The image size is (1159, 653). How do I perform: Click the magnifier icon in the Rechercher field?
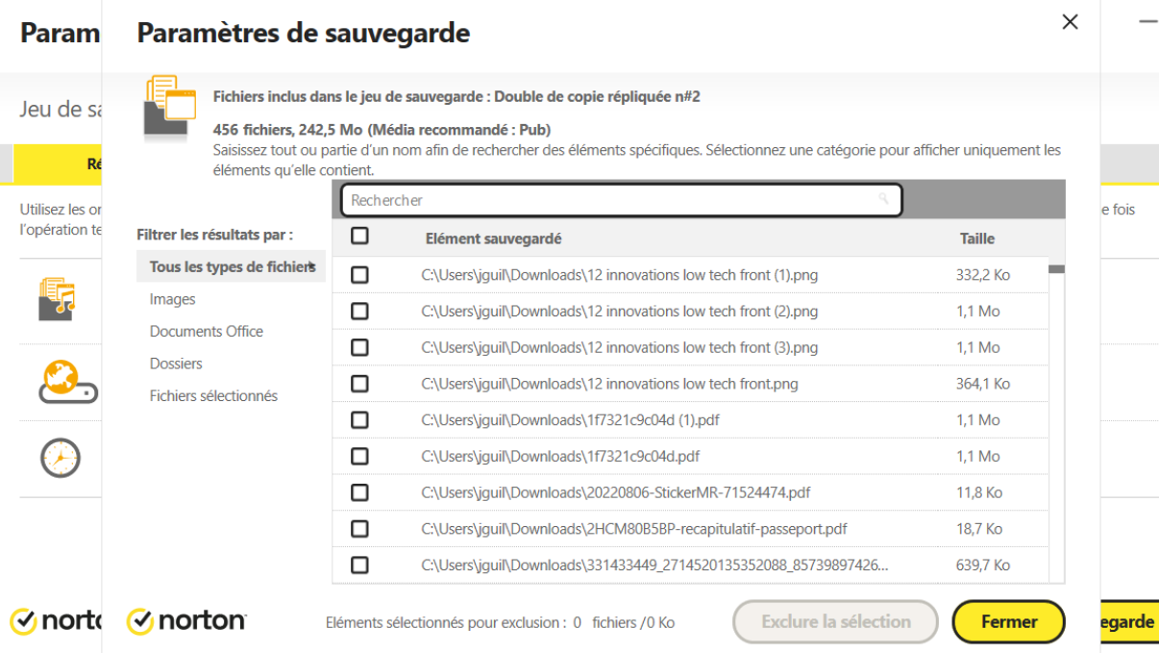tap(883, 199)
